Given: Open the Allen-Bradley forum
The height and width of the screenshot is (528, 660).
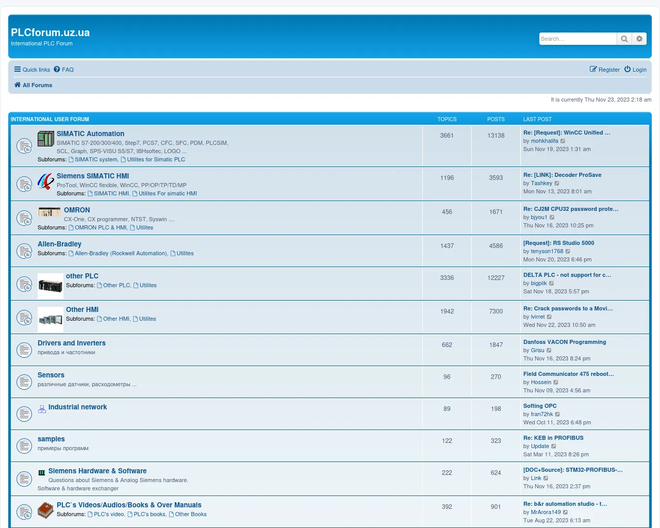Looking at the screenshot, I should pyautogui.click(x=59, y=244).
